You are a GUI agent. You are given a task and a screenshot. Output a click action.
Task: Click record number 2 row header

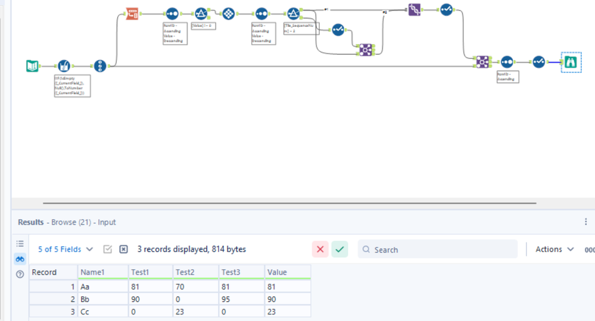[53, 299]
